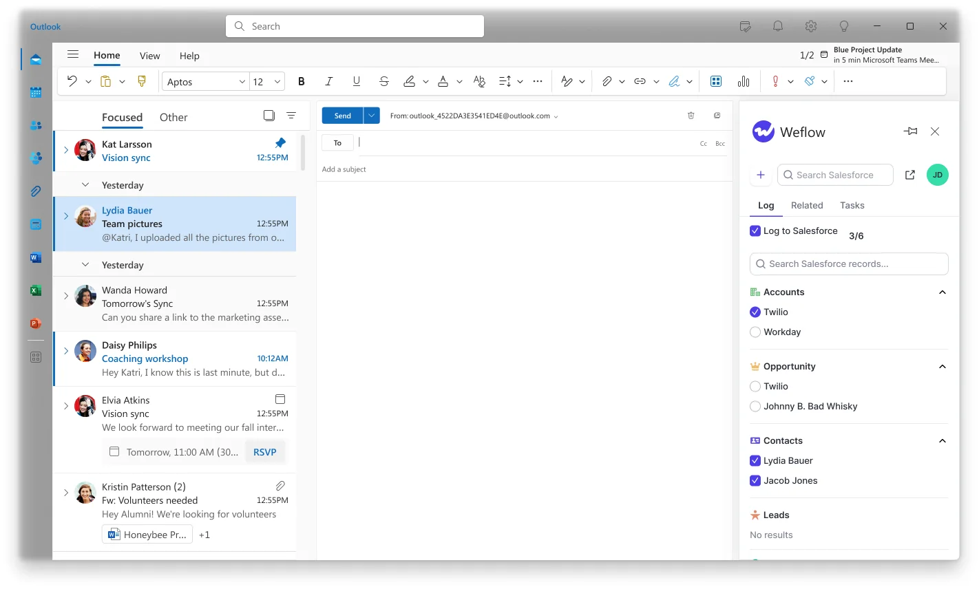Open the Word app in sidebar
979x589 pixels.
click(x=36, y=257)
